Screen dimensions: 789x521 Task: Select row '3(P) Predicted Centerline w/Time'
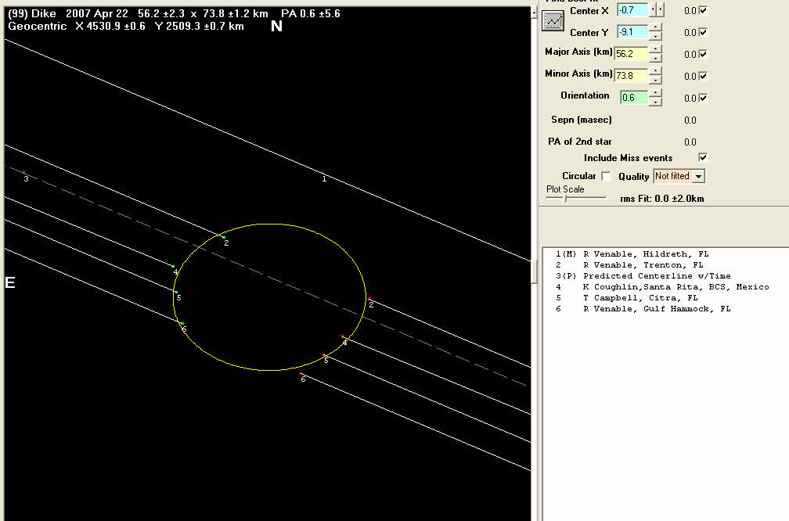pos(643,276)
